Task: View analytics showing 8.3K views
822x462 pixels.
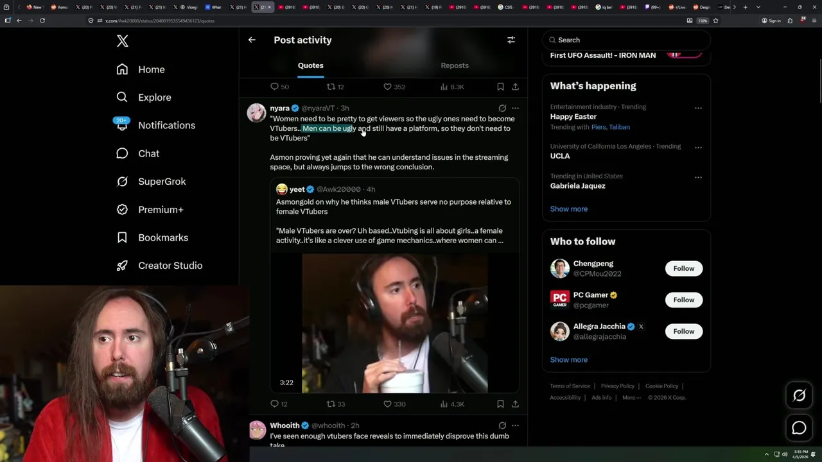Action: click(452, 87)
